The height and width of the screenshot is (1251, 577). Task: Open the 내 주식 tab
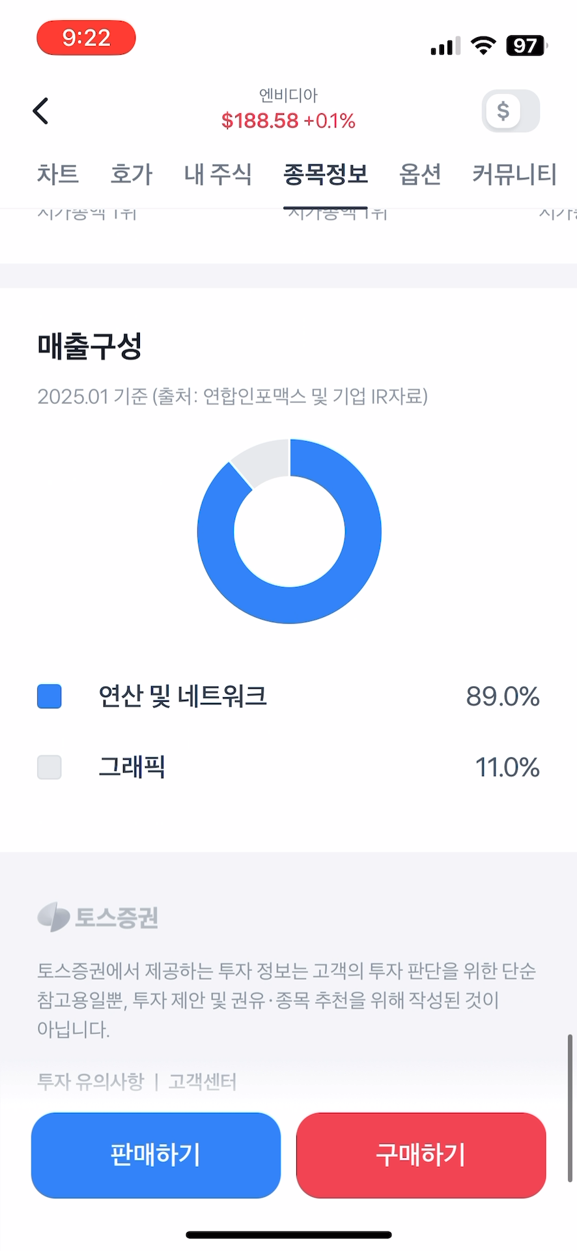click(218, 174)
